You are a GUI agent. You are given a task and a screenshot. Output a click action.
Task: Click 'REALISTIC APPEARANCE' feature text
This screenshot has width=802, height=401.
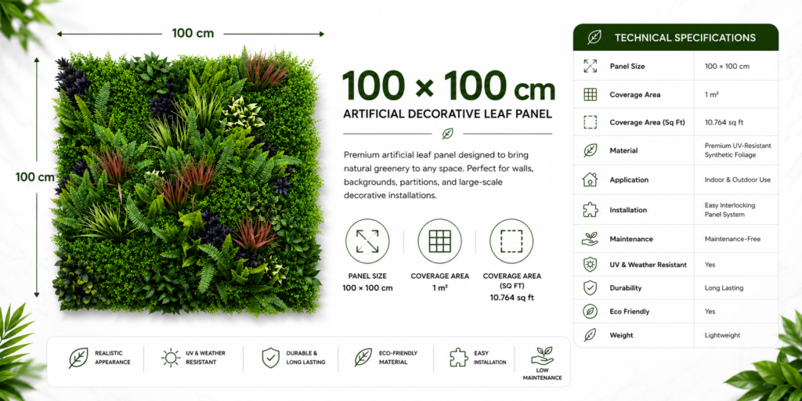pyautogui.click(x=113, y=357)
